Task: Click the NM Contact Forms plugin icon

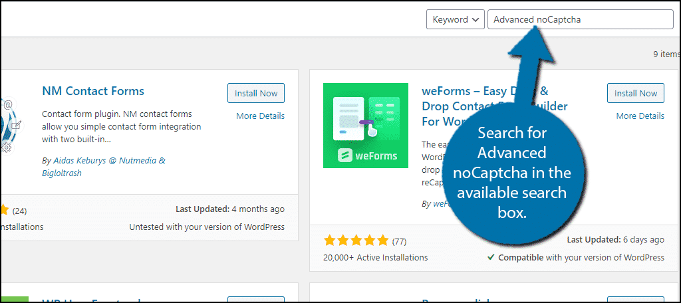Action: (11, 126)
